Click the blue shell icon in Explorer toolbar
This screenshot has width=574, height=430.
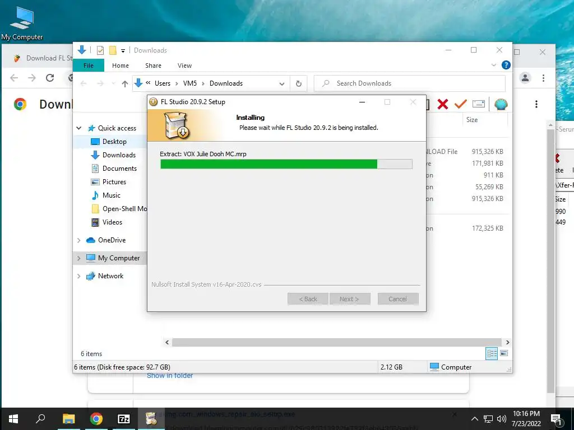tap(501, 104)
